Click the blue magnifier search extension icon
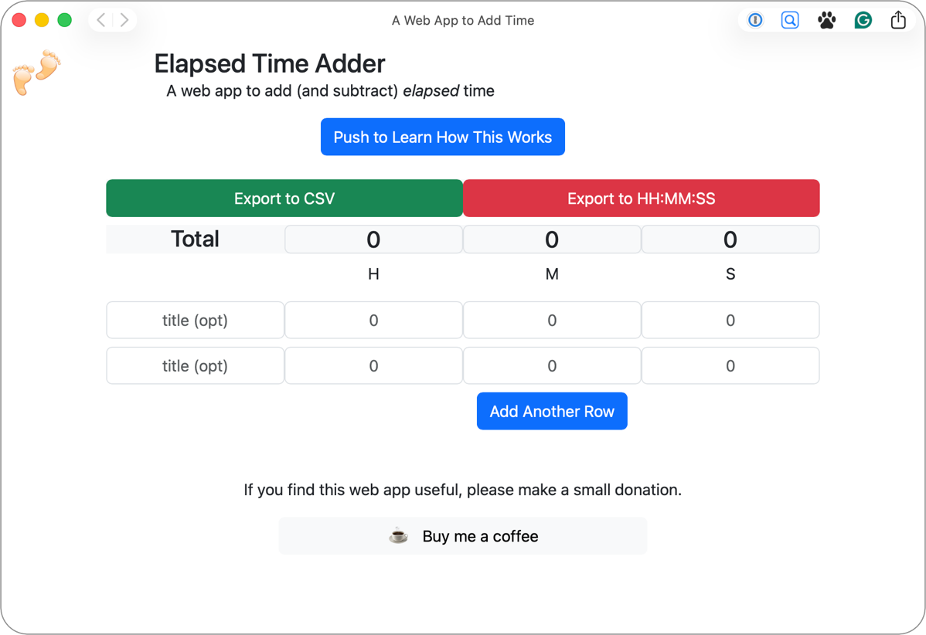 click(790, 20)
